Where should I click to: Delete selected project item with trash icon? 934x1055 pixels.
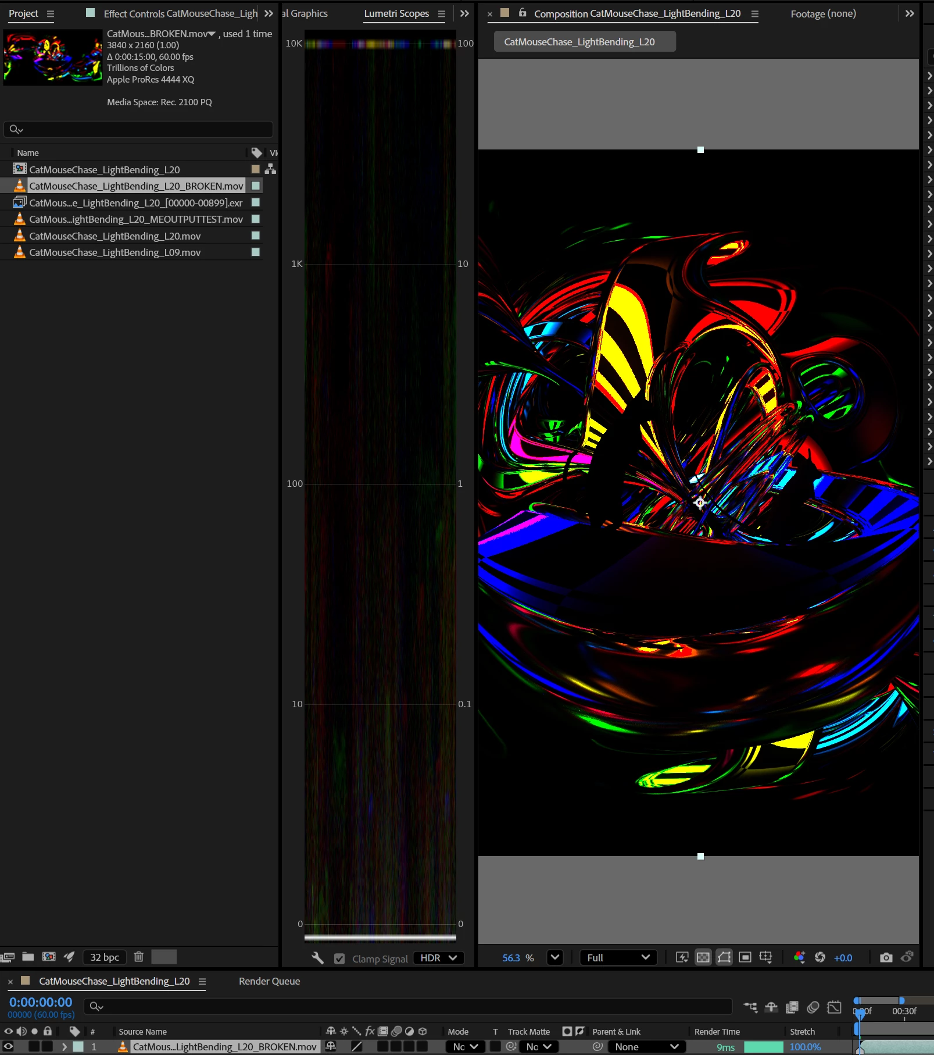[x=138, y=957]
